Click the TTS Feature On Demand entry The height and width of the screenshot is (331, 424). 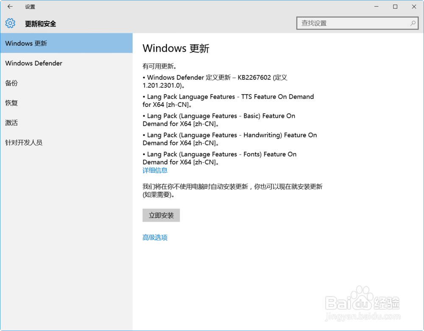click(x=228, y=100)
